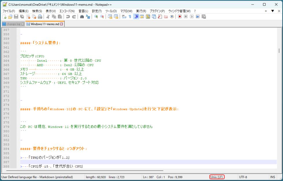This screenshot has height=181, width=283.
Task: Start macro recording with red dot
Action: click(x=180, y=17)
